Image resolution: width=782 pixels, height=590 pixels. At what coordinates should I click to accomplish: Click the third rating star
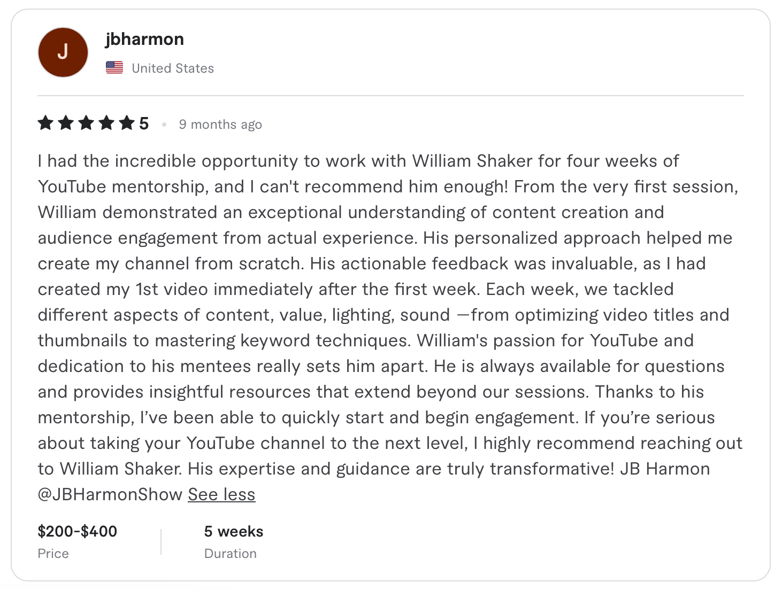coord(86,123)
